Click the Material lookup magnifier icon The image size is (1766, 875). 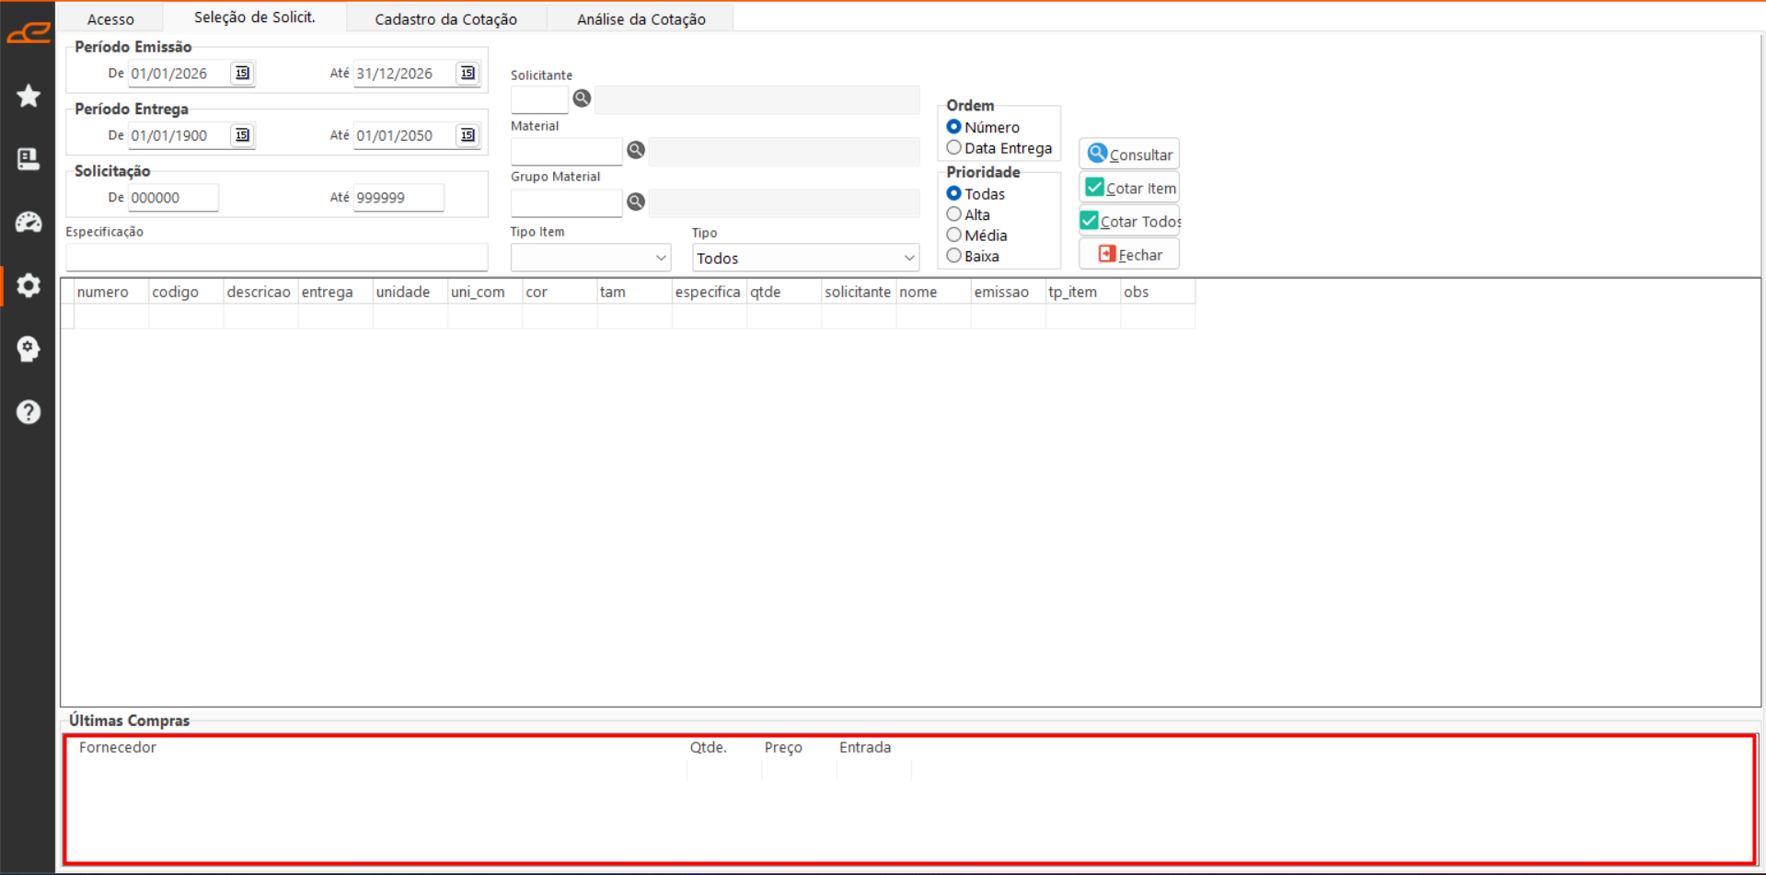(x=635, y=150)
